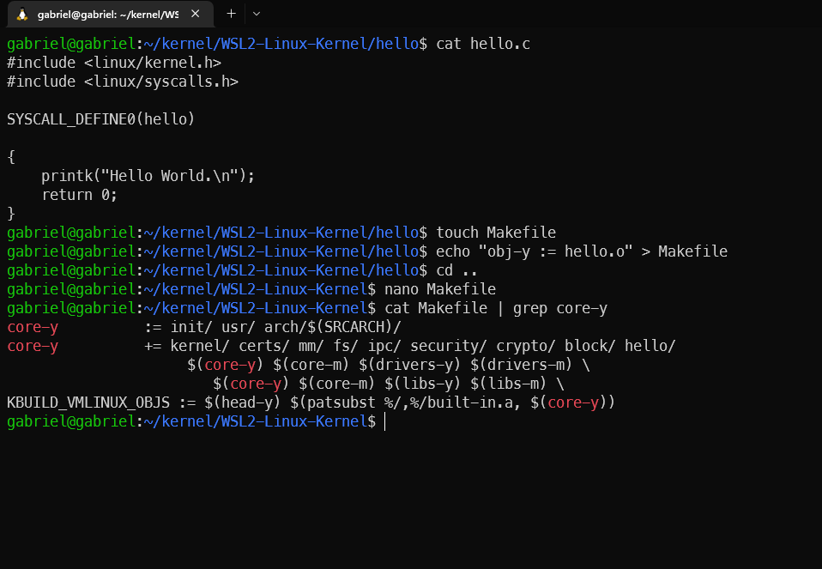822x569 pixels.
Task: Click 'hello/' at end of core-y line
Action: pos(650,346)
